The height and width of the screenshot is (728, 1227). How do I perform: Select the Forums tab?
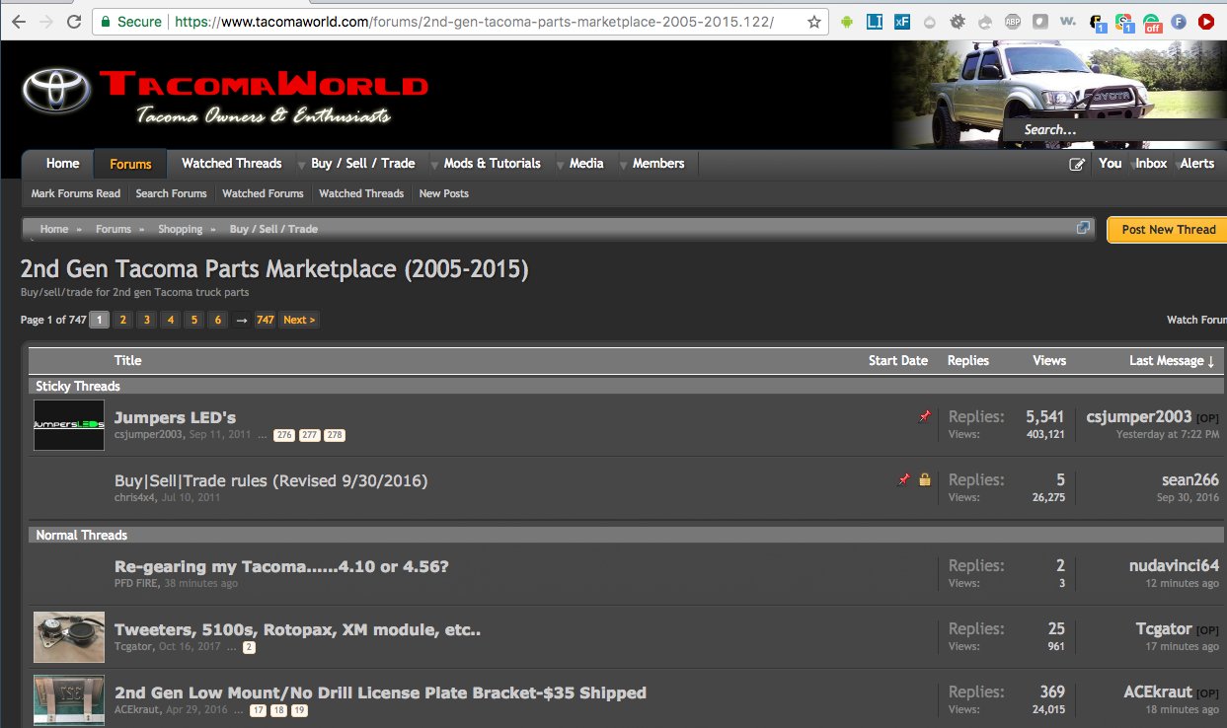pos(130,164)
